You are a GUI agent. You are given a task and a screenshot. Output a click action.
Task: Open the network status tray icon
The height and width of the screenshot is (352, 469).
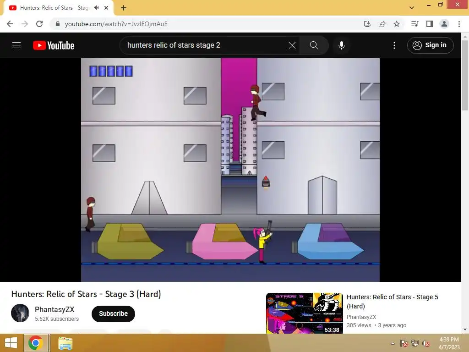pyautogui.click(x=415, y=343)
